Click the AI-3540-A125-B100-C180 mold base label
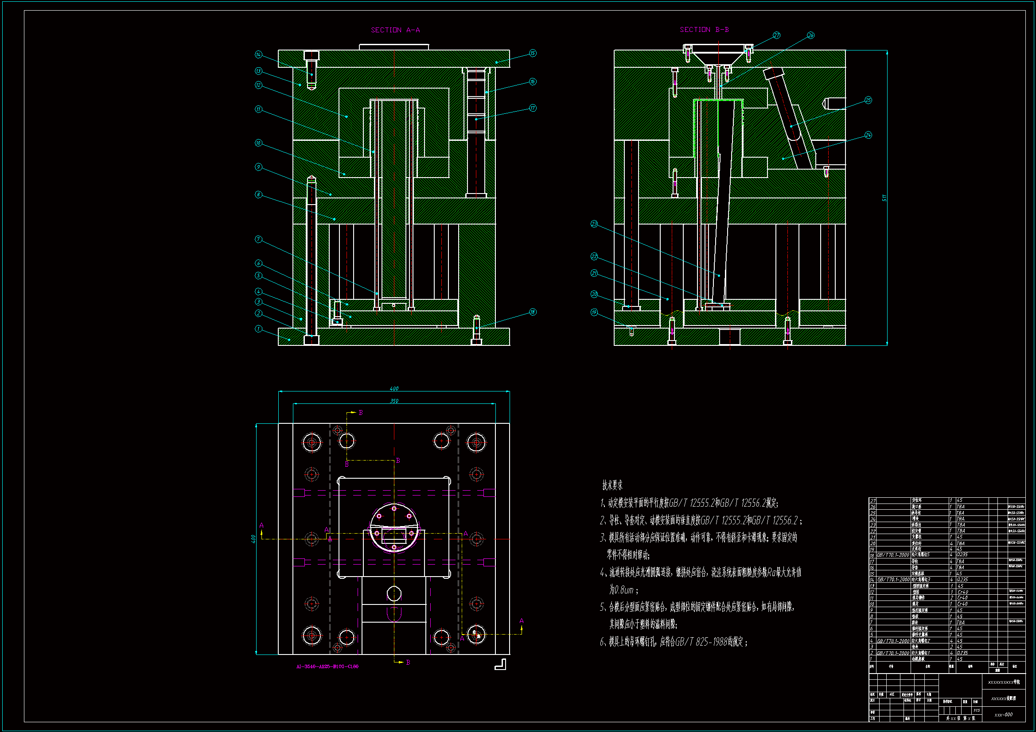This screenshot has height=732, width=1036. coord(327,666)
